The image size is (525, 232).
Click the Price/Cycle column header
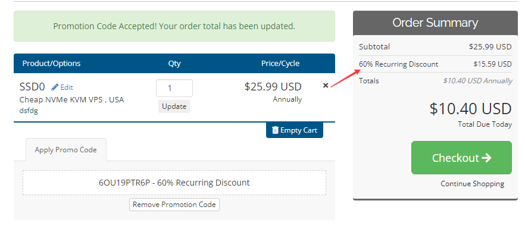280,63
